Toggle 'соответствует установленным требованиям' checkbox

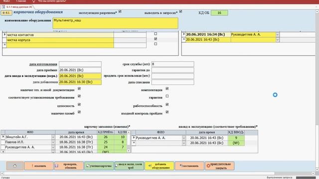click(79, 96)
